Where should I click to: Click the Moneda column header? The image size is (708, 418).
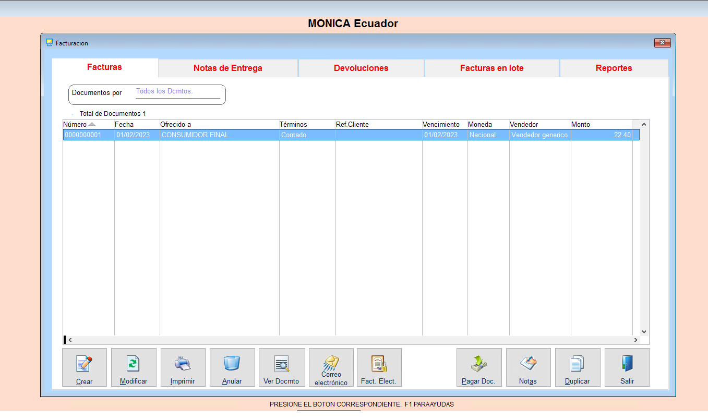click(488, 124)
